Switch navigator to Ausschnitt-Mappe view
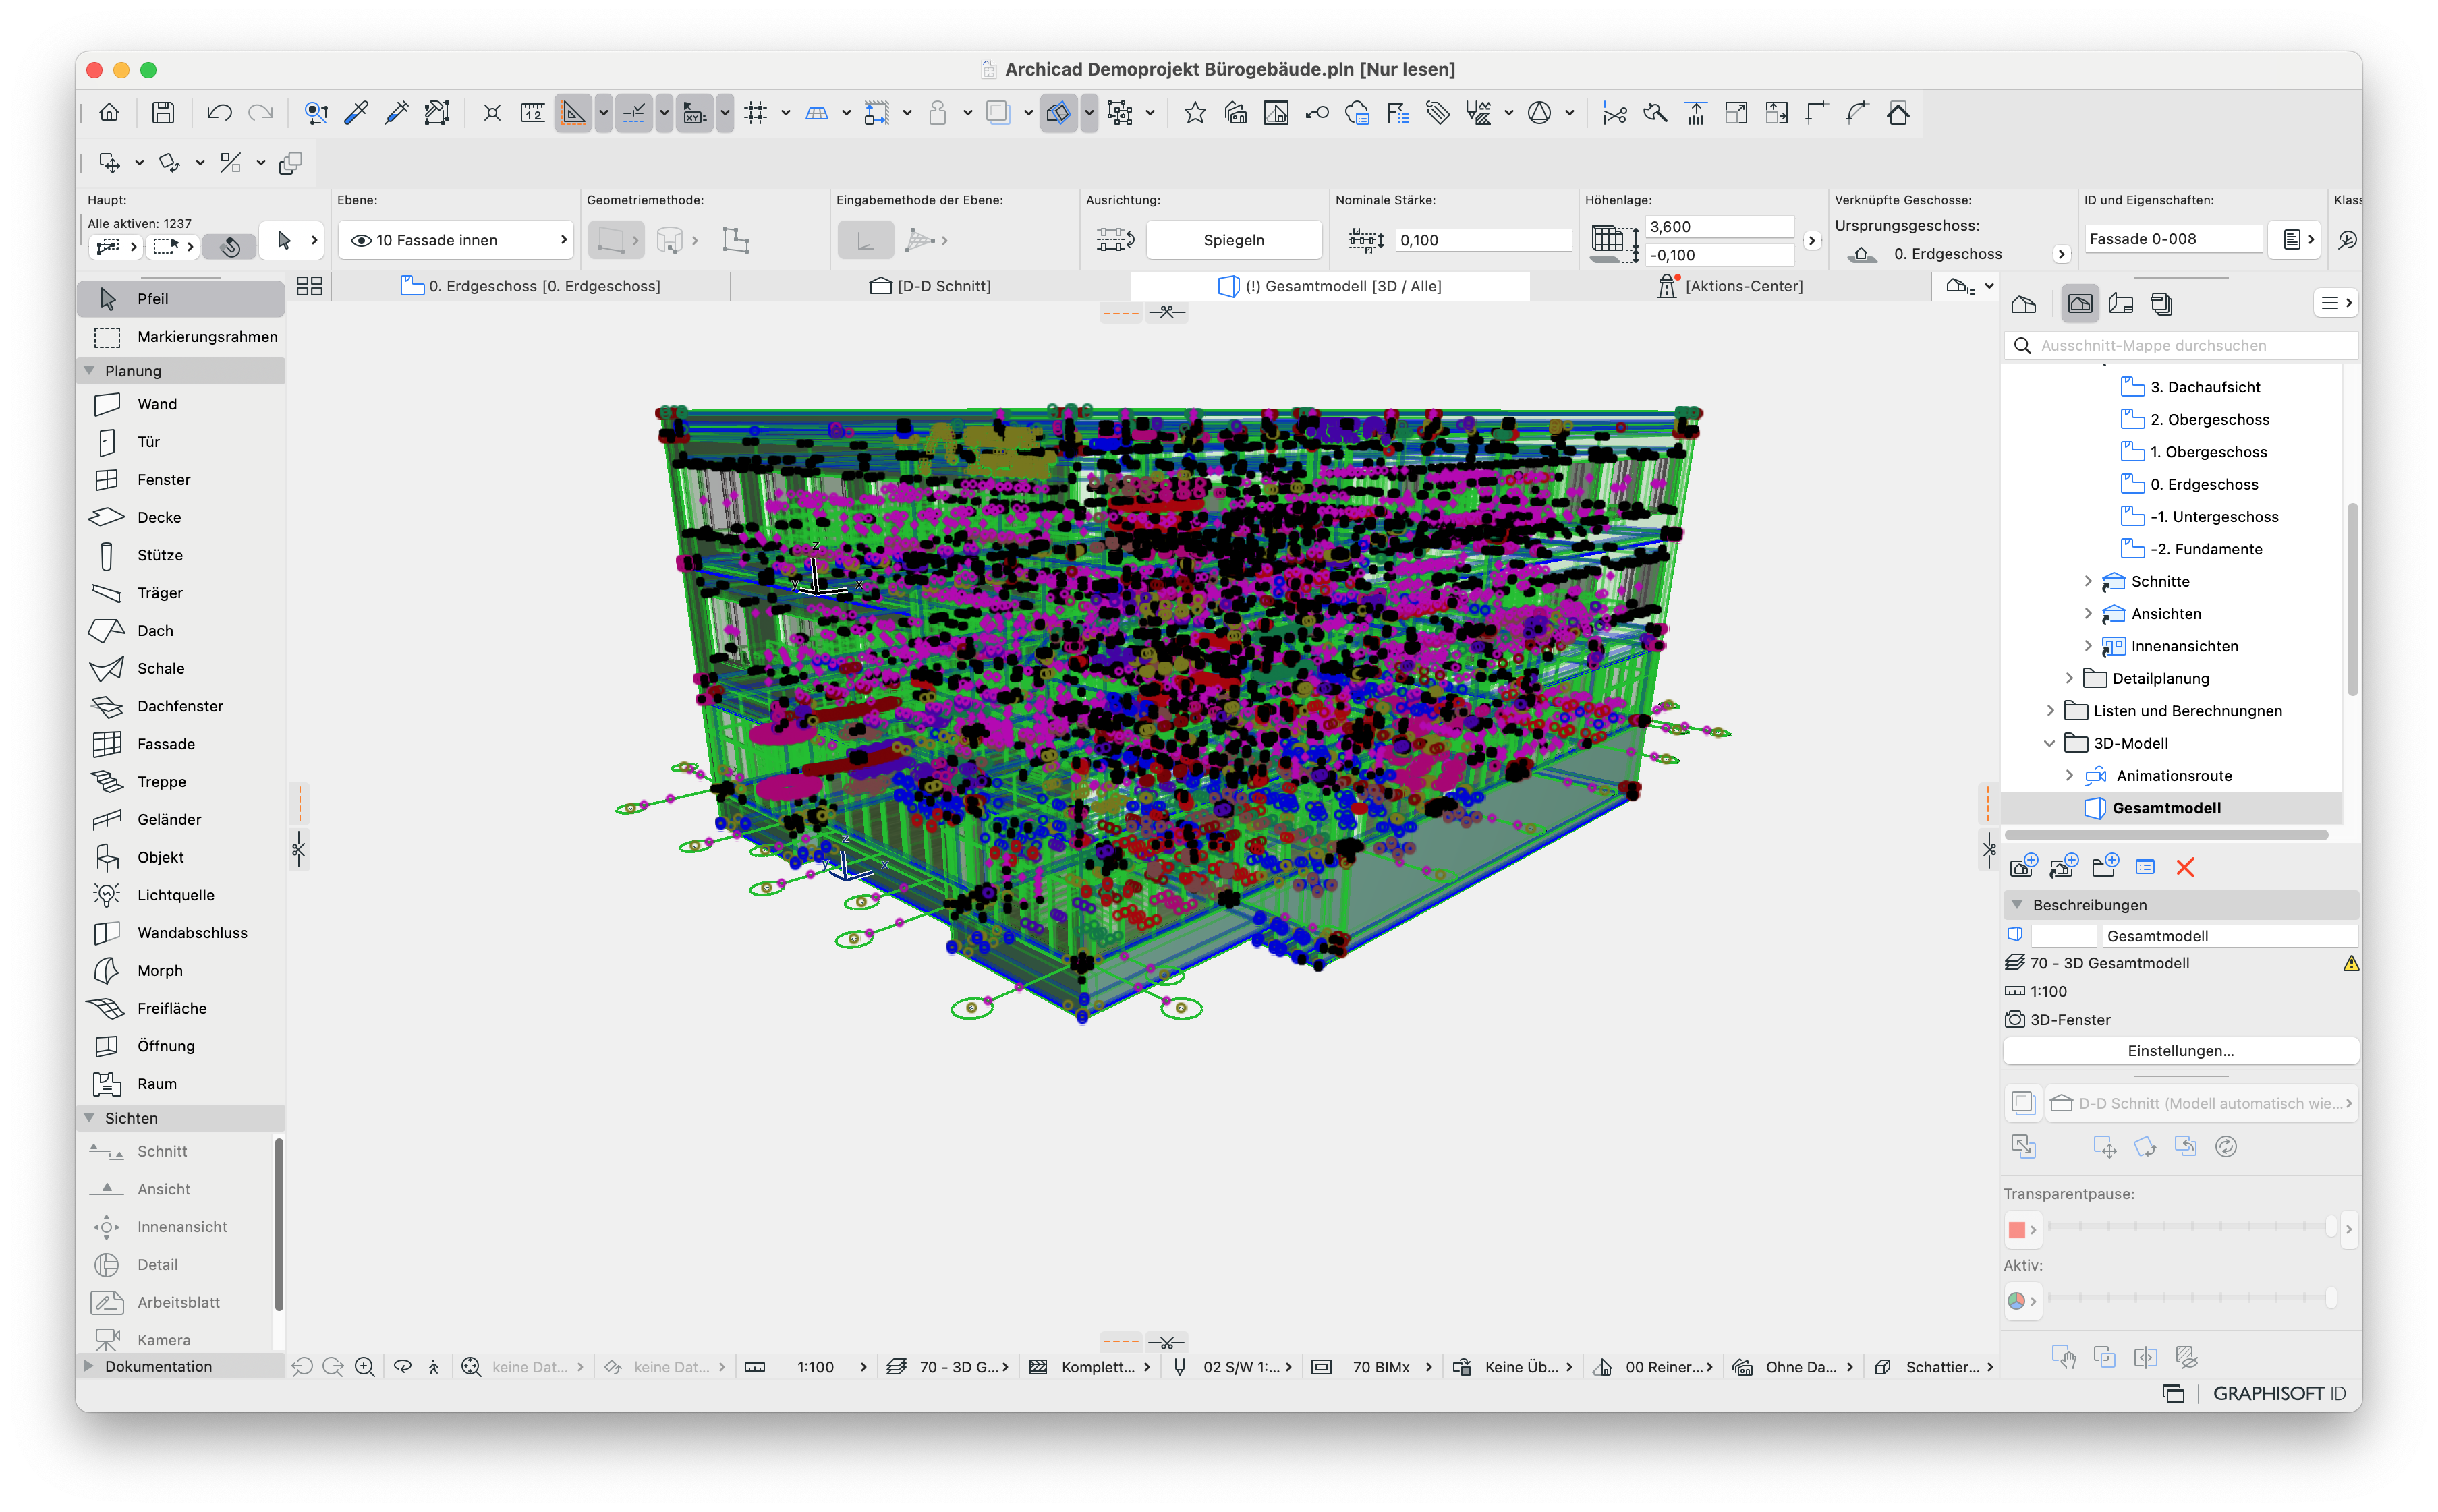 tap(2080, 304)
